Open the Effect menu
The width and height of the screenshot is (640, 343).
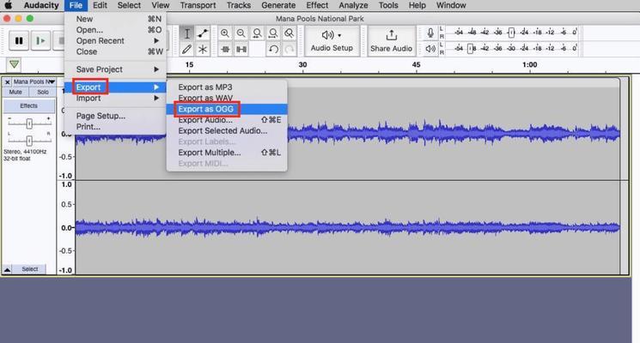(317, 5)
